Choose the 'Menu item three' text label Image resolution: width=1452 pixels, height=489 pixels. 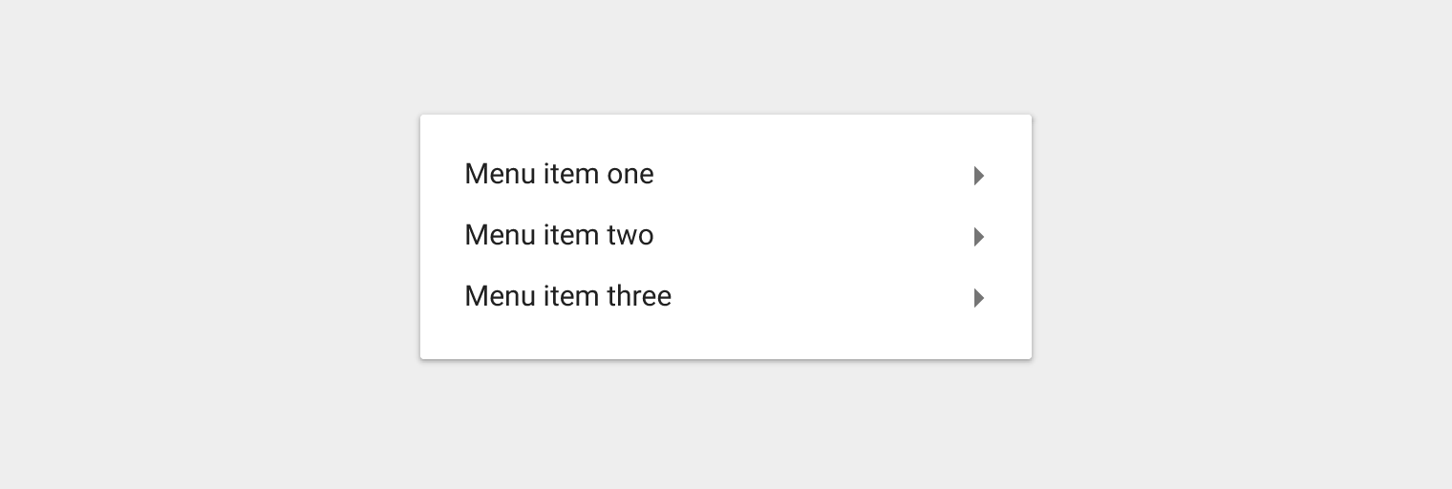click(x=567, y=297)
